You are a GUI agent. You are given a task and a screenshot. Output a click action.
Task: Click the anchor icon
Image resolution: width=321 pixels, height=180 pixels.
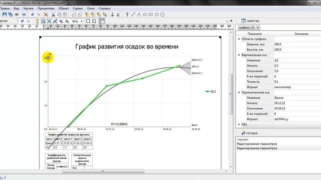coord(112,14)
